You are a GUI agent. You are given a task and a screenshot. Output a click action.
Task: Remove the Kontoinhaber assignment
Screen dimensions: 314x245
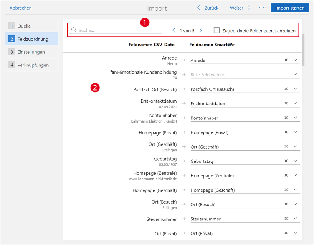pyautogui.click(x=286, y=118)
